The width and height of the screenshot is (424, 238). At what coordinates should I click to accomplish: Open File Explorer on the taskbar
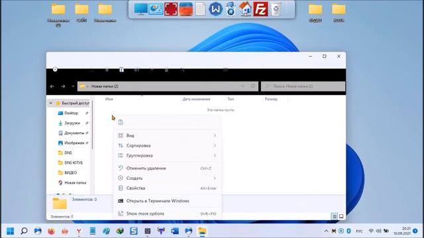pyautogui.click(x=202, y=231)
